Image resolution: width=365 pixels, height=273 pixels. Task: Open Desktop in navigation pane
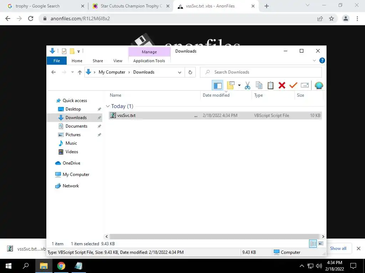tap(73, 109)
